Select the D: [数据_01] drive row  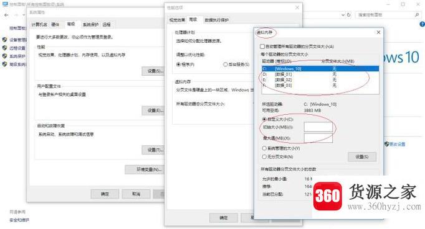tap(320, 74)
